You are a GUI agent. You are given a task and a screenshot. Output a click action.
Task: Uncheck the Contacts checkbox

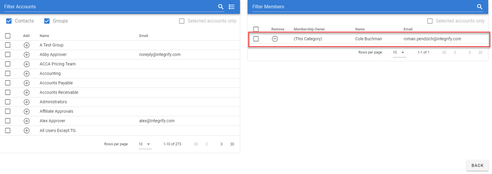[9, 21]
